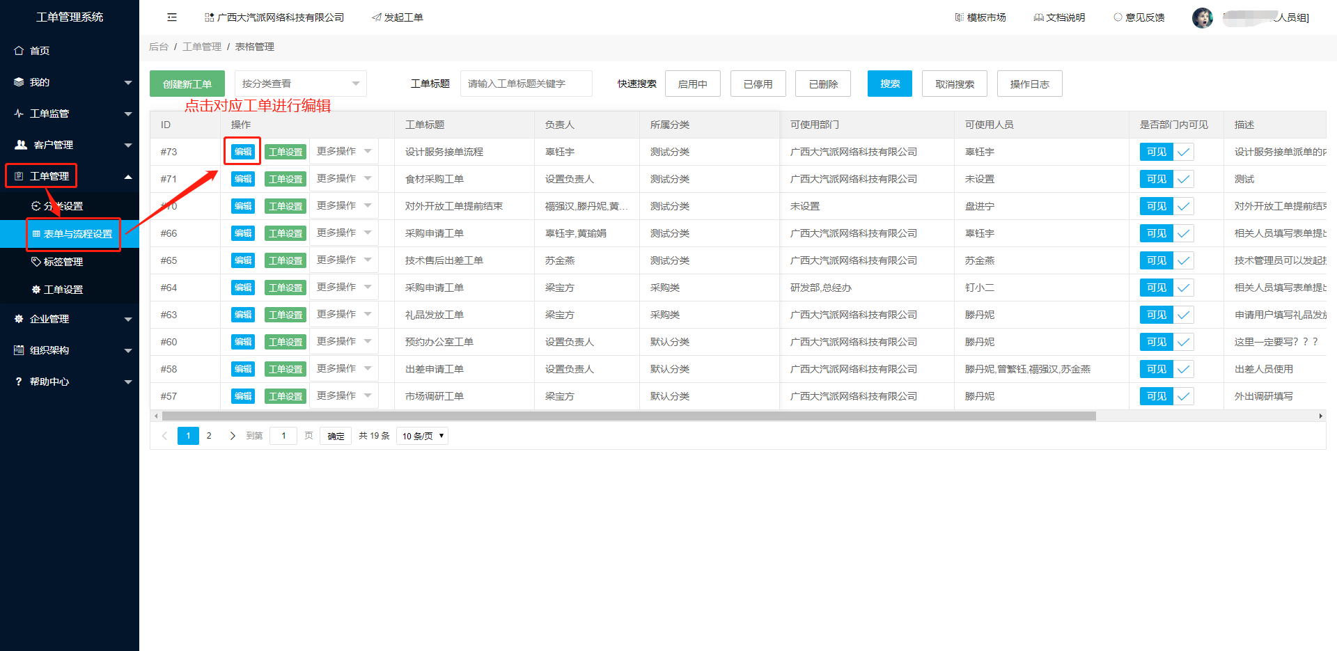
Task: Open 操作日志 button
Action: (x=1030, y=84)
